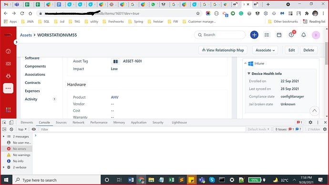
Task: Click the DevTools inspect element icon
Action: [4, 122]
